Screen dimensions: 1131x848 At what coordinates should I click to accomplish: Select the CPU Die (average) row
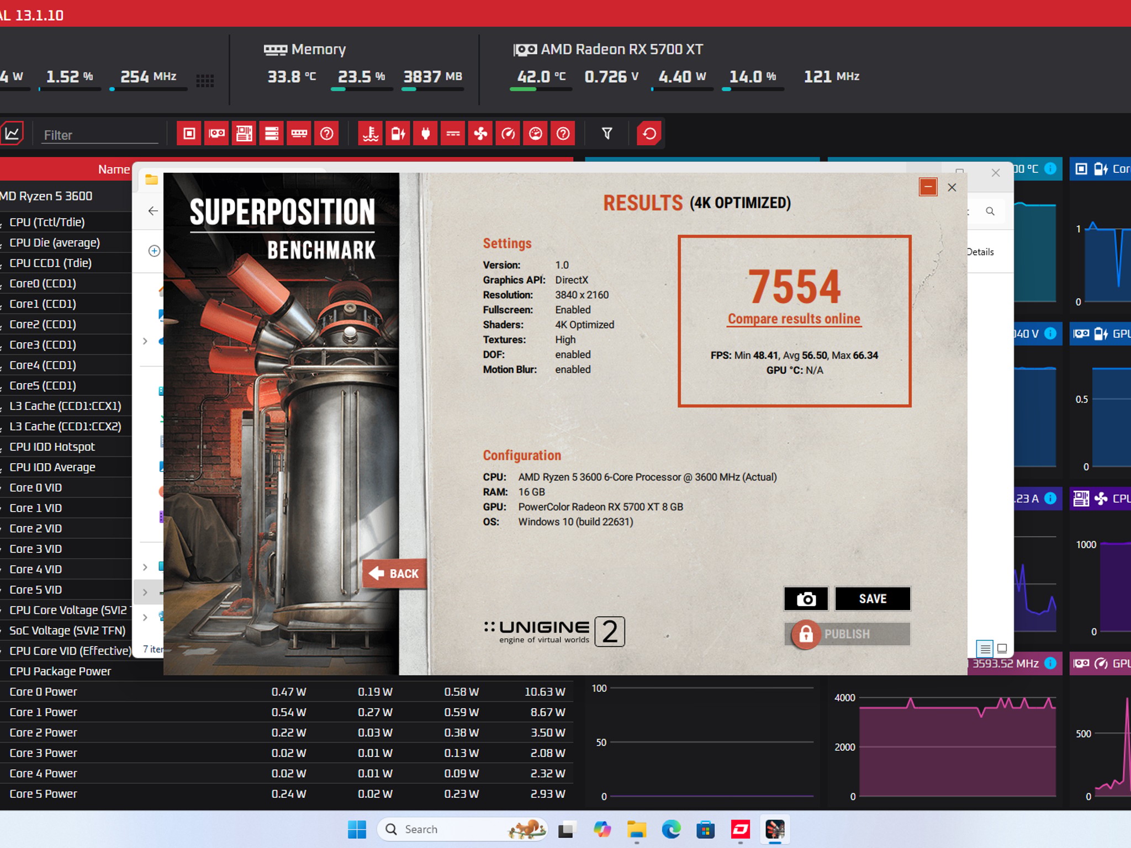click(x=66, y=242)
